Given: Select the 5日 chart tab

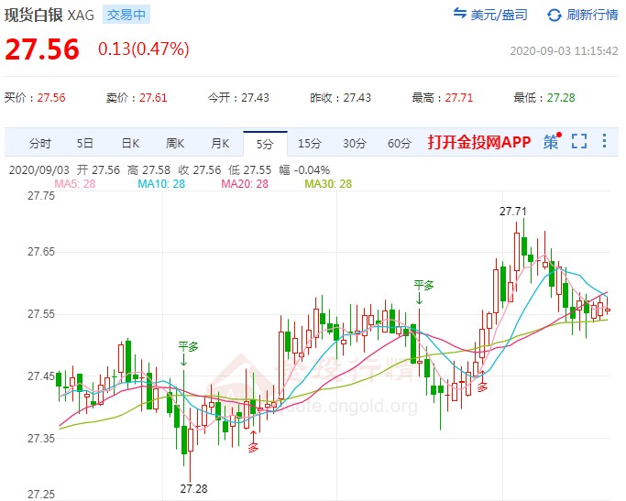Looking at the screenshot, I should (x=85, y=143).
